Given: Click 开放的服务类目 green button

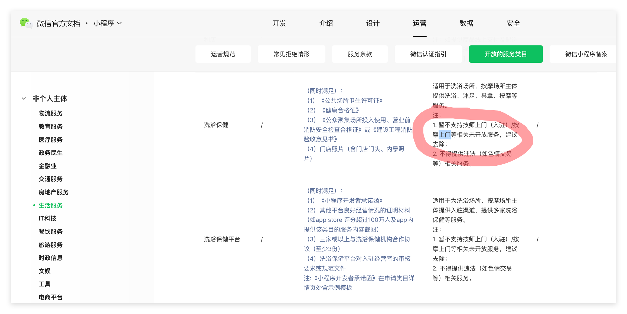Looking at the screenshot, I should coord(505,54).
